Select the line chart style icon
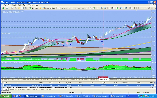This screenshot has width=157, height=98. click(98, 8)
